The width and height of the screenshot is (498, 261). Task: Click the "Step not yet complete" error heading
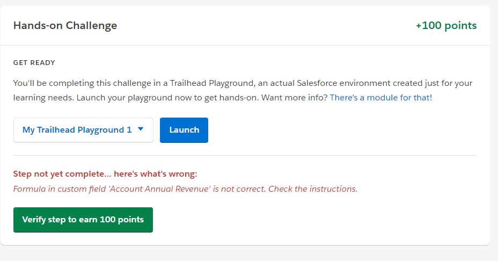click(x=60, y=174)
